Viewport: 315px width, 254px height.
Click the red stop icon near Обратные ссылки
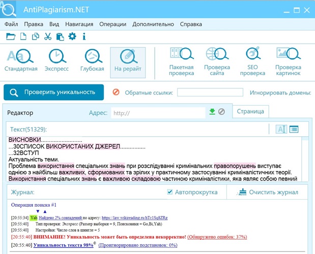[116, 92]
